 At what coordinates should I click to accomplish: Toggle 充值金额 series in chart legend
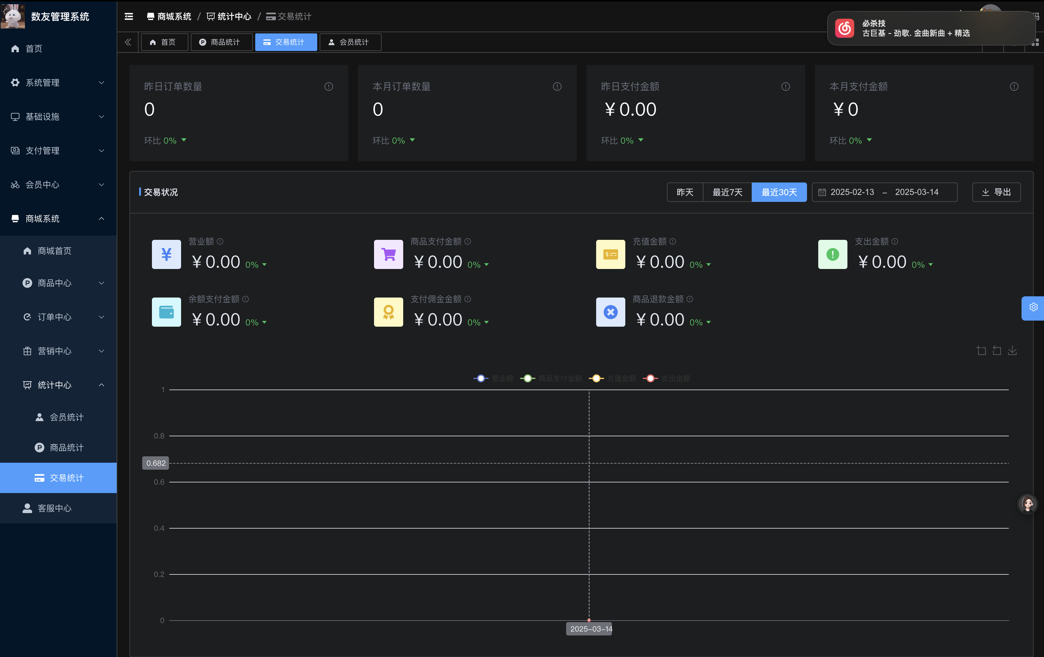click(613, 379)
